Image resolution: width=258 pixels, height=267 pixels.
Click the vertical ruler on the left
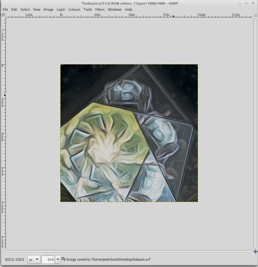(x=3, y=133)
